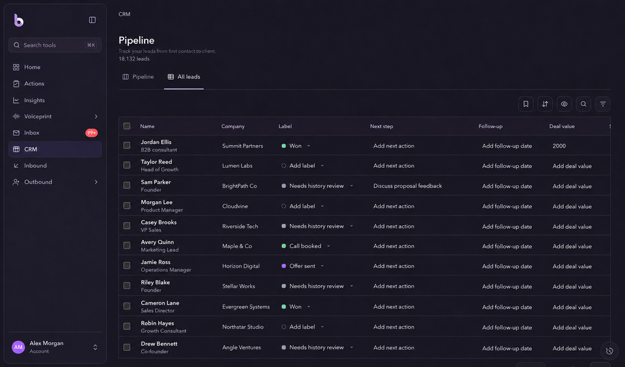The width and height of the screenshot is (625, 367).
Task: Click Add follow-up date for Riley Blake
Action: (x=507, y=286)
